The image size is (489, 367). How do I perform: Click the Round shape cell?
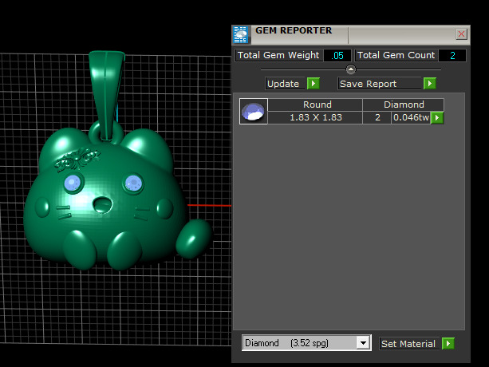[x=315, y=105]
